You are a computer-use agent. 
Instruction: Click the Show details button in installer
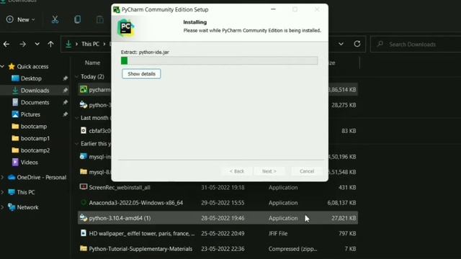[x=141, y=73]
